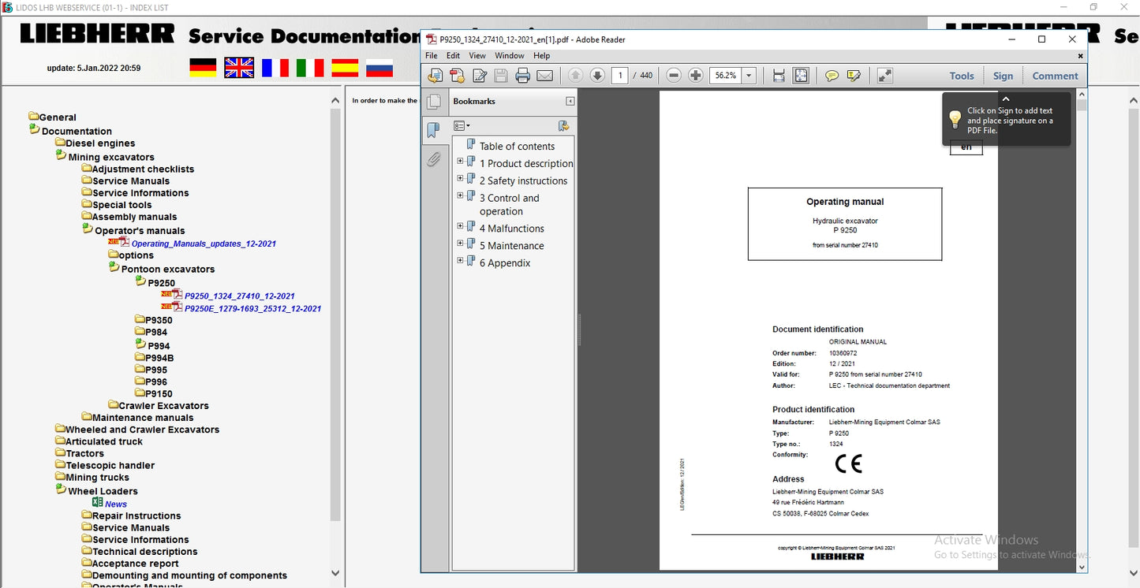The width and height of the screenshot is (1140, 588).
Task: Click the find current bookmark icon
Action: 563,126
